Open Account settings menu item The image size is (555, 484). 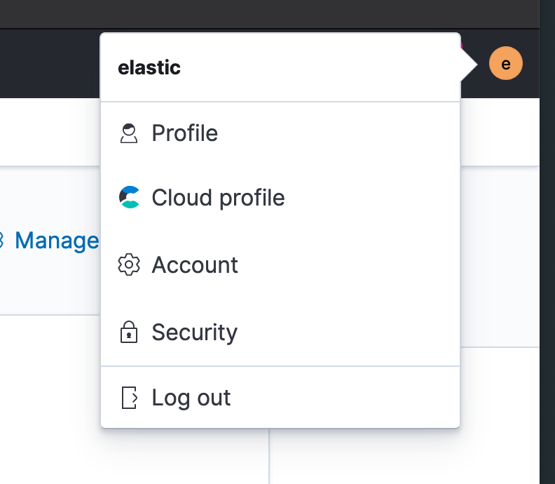(280, 264)
